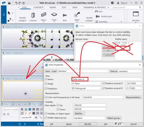
Task: Click the Quick Launch magnifier icon
Action: tap(140, 7)
